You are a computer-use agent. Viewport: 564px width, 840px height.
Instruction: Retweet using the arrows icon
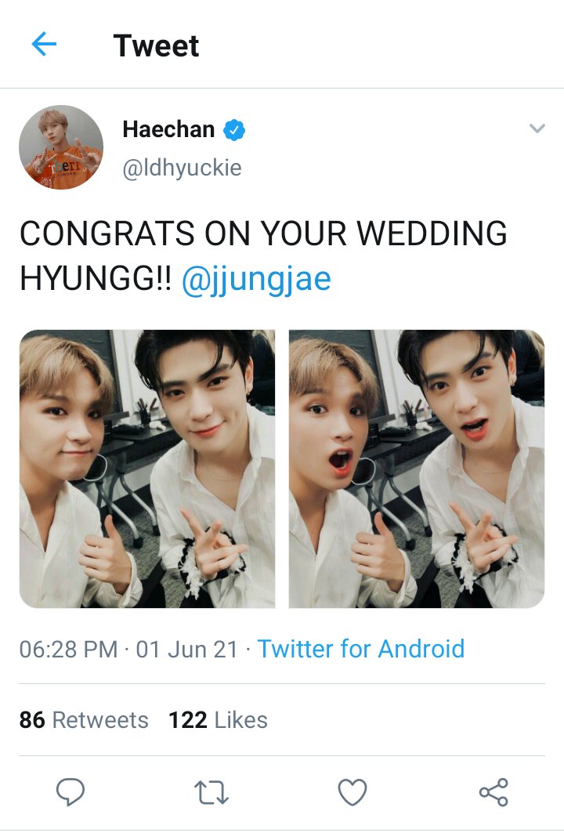pyautogui.click(x=211, y=792)
